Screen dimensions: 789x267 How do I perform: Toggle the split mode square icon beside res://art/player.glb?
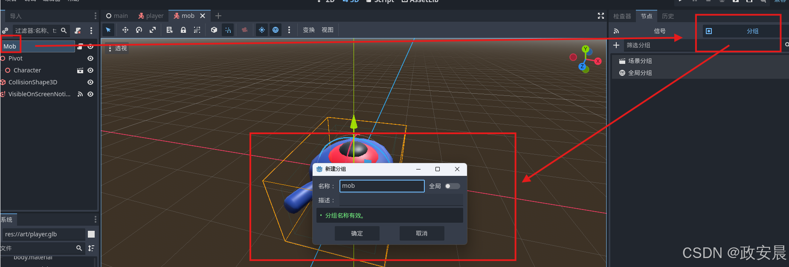(x=91, y=234)
